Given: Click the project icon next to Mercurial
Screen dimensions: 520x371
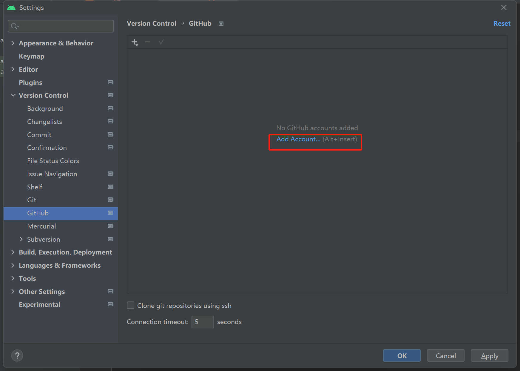Looking at the screenshot, I should tap(110, 226).
